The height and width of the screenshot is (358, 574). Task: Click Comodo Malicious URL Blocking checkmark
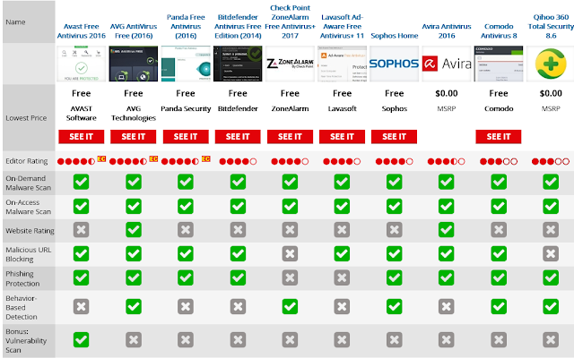499,254
